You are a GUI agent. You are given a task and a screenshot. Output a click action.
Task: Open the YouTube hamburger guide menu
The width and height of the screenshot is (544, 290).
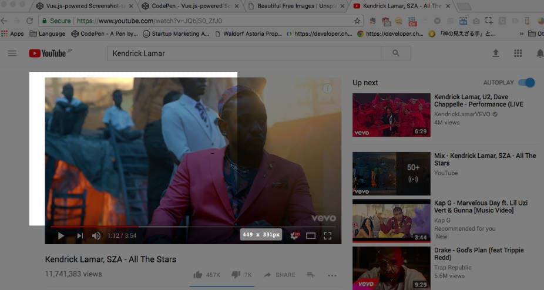pos(12,53)
